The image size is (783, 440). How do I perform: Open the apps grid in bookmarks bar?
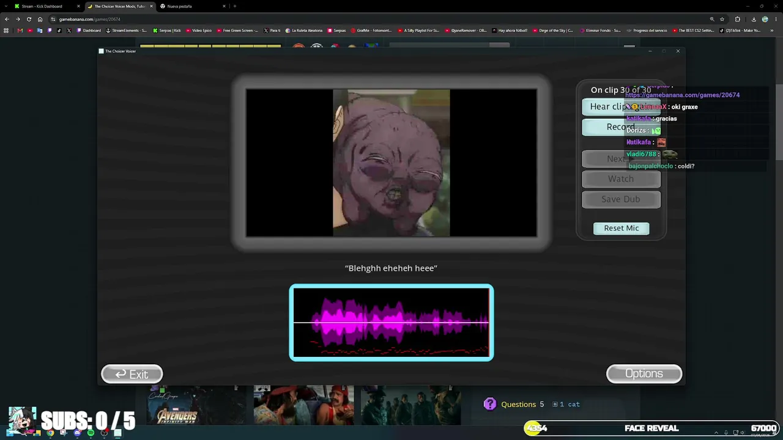pyautogui.click(x=7, y=31)
